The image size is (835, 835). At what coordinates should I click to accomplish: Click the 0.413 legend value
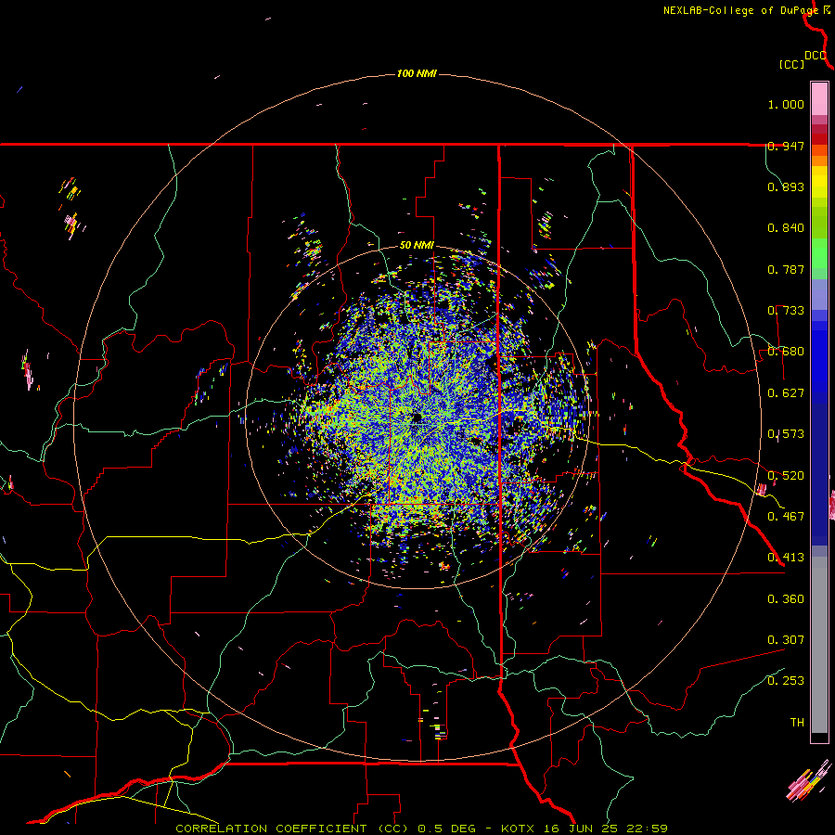(x=786, y=558)
